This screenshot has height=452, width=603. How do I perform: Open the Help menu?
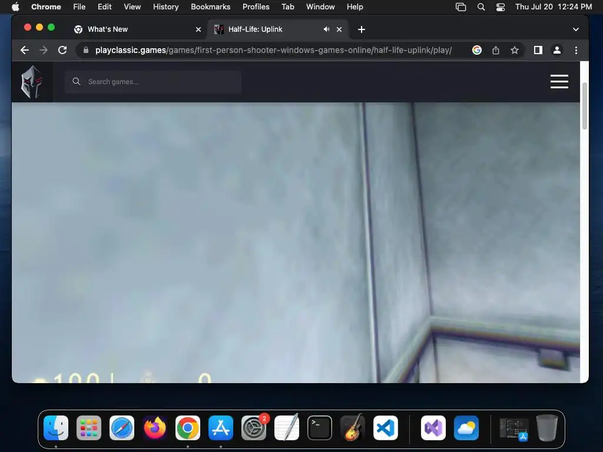point(354,6)
